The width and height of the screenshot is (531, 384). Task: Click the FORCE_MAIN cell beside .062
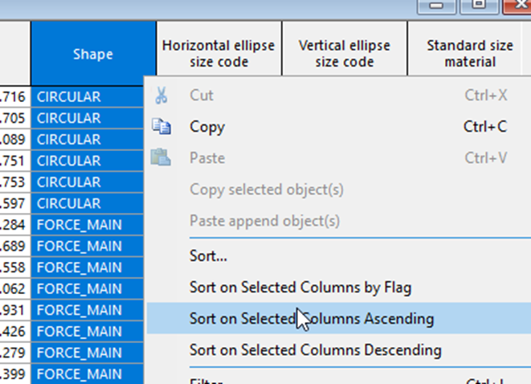(87, 289)
